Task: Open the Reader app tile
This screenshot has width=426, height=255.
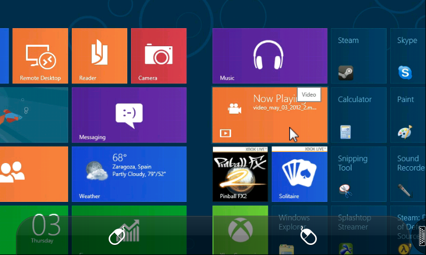Action: point(100,56)
